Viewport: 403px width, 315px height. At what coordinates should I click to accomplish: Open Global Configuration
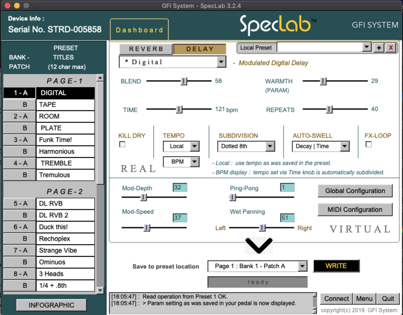coord(355,191)
